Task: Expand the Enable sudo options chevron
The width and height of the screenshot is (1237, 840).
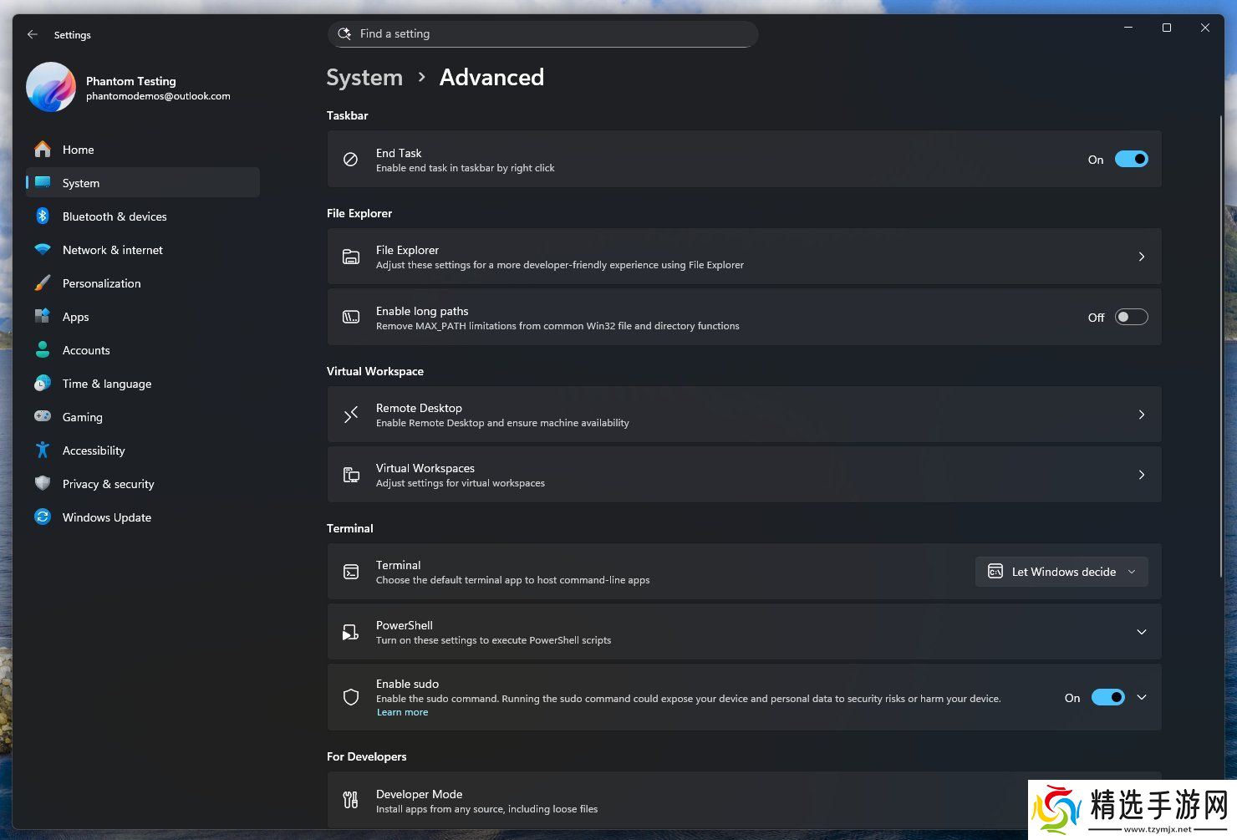Action: tap(1141, 697)
